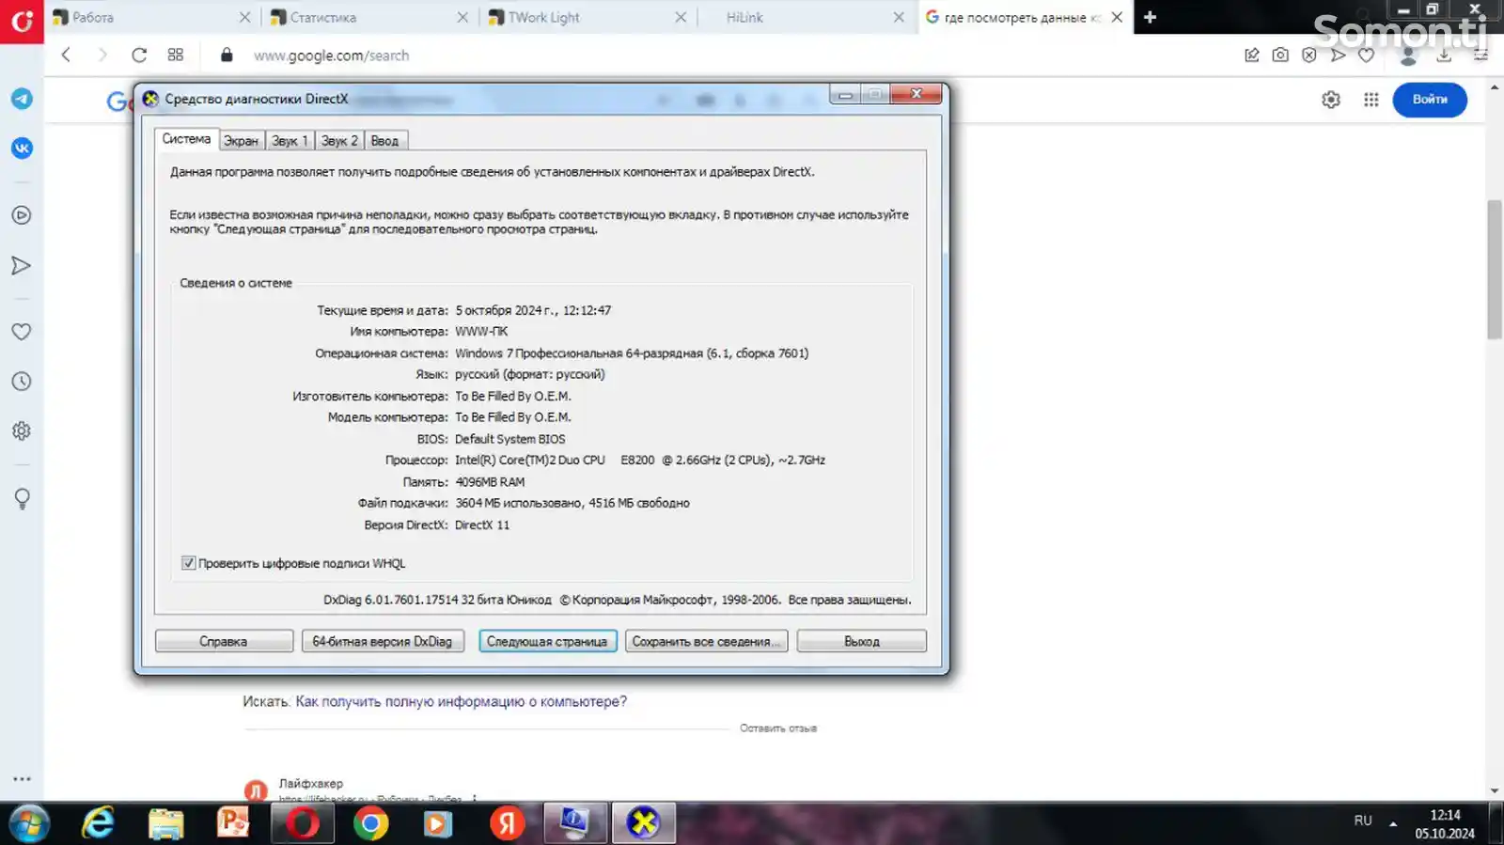
Task: Open the history clock icon in the sidebar
Action: 22,382
